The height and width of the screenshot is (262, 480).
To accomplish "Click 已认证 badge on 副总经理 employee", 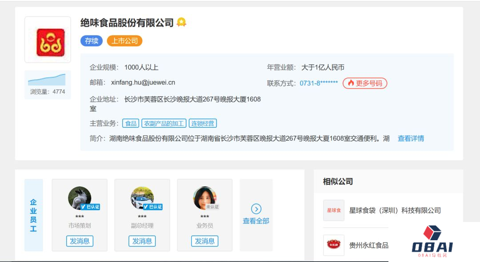I will click(x=153, y=207).
